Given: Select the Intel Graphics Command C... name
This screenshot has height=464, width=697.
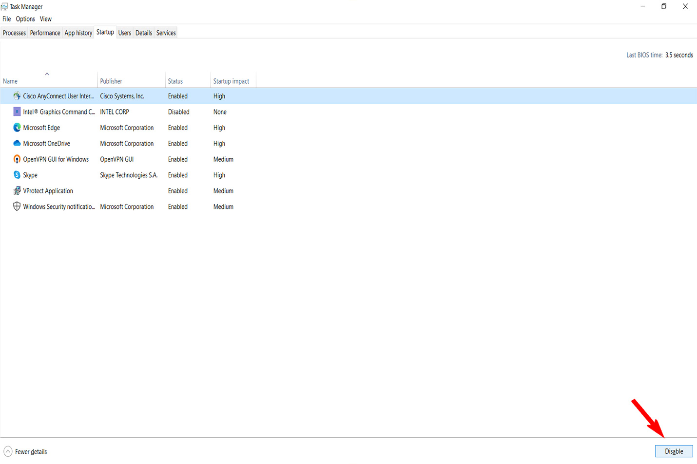Looking at the screenshot, I should click(59, 112).
